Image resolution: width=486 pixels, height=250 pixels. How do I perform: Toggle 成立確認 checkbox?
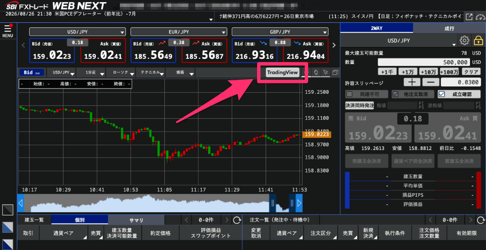click(x=459, y=94)
